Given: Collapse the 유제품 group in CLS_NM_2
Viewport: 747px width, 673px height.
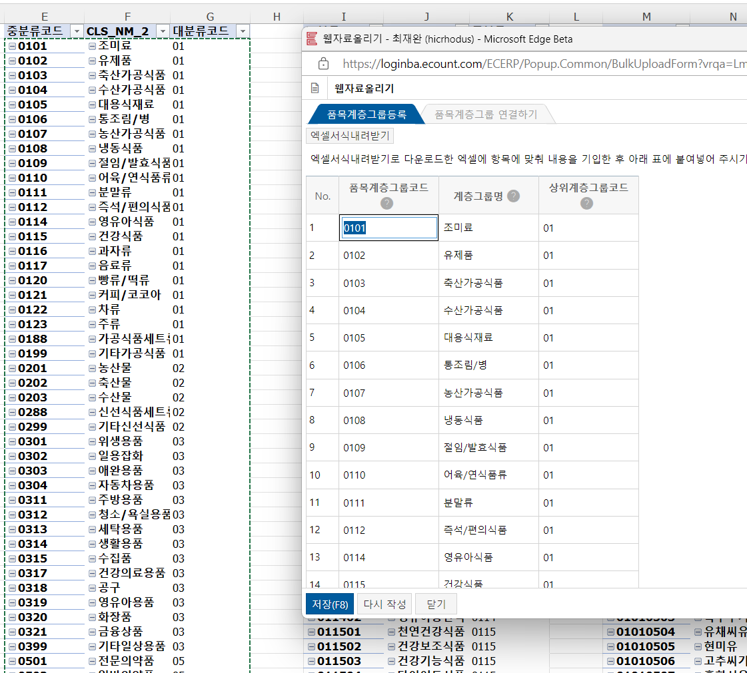Looking at the screenshot, I should pos(93,61).
